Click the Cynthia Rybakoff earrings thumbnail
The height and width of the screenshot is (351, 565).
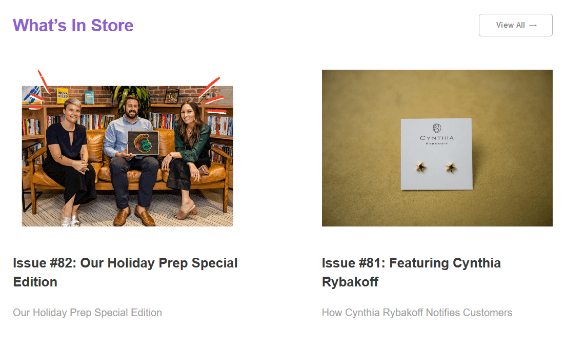pyautogui.click(x=437, y=148)
